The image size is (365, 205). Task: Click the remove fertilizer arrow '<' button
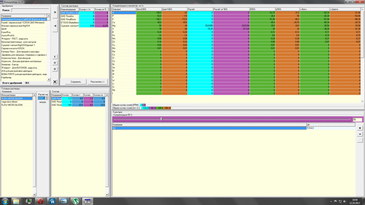point(55,26)
